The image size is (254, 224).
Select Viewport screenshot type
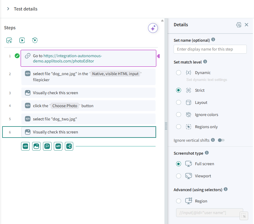[x=179, y=176]
